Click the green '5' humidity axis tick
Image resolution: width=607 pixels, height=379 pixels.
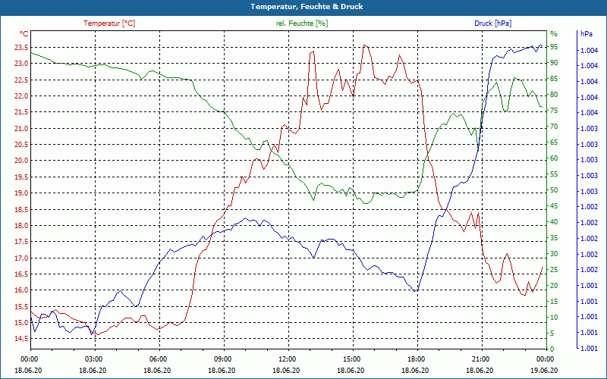click(x=552, y=334)
